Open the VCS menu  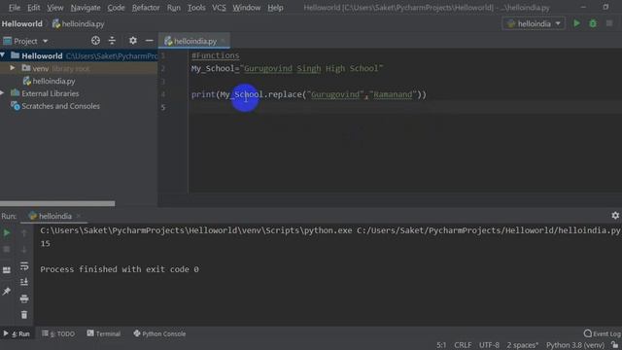pyautogui.click(x=219, y=8)
